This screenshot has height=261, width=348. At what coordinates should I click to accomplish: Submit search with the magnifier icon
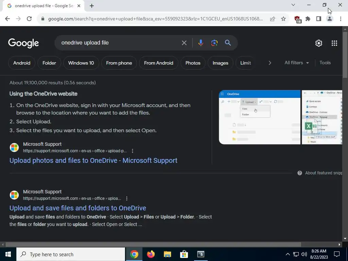[x=228, y=43]
